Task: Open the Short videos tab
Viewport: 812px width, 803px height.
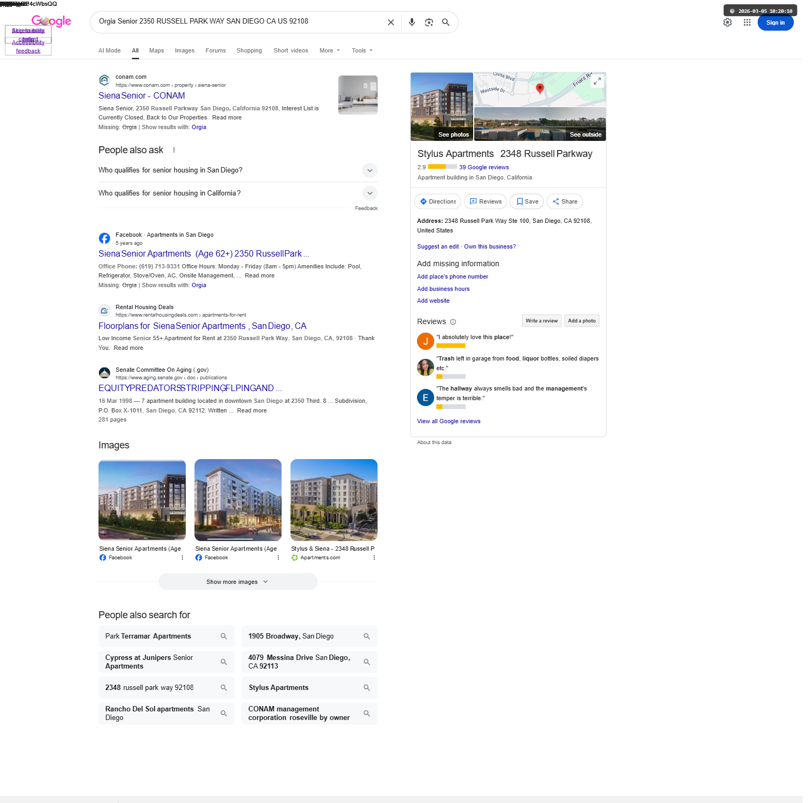Action: click(291, 51)
